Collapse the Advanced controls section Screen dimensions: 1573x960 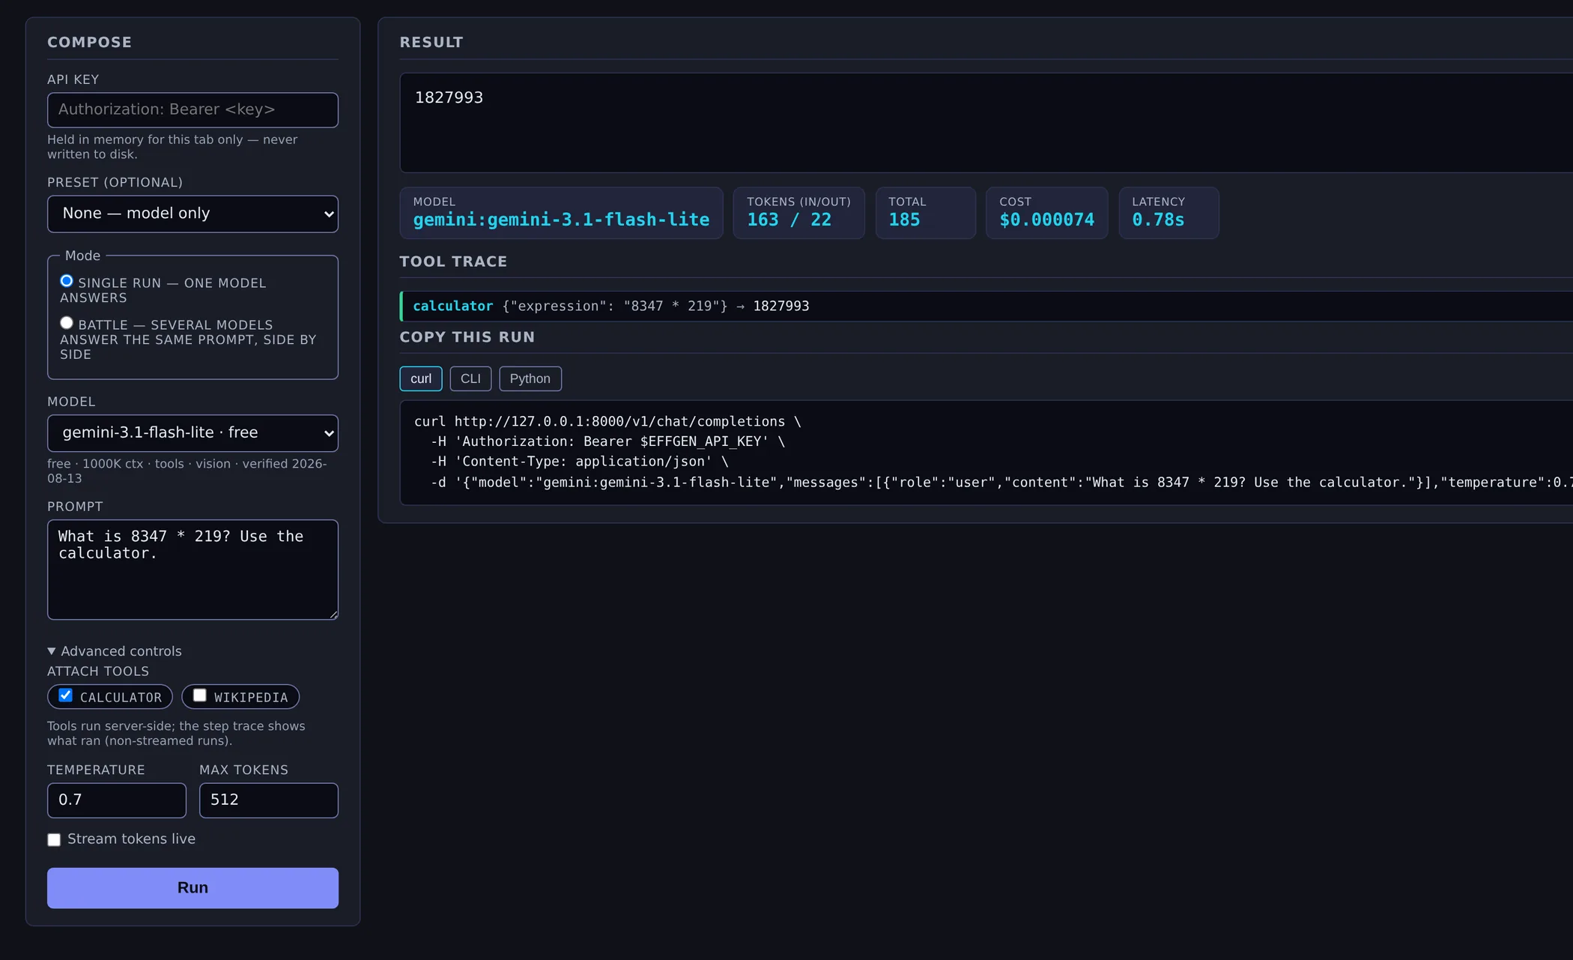point(115,651)
